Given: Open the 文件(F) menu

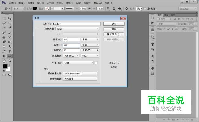Looking at the screenshot, I should pos(12,3).
